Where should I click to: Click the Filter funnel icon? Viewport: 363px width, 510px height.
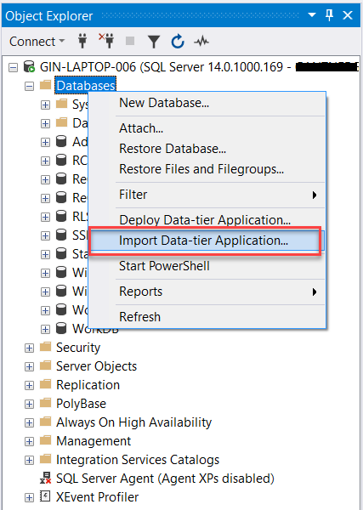(x=154, y=42)
